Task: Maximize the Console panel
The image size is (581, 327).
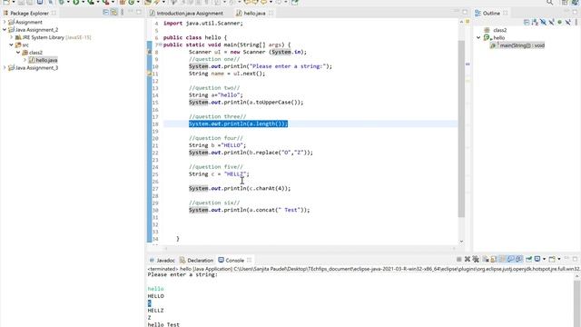Action: 575,259
